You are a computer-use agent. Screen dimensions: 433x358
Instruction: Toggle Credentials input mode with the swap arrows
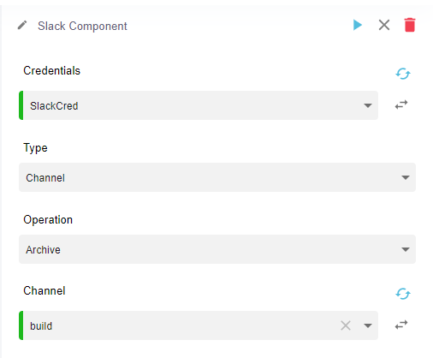(401, 104)
